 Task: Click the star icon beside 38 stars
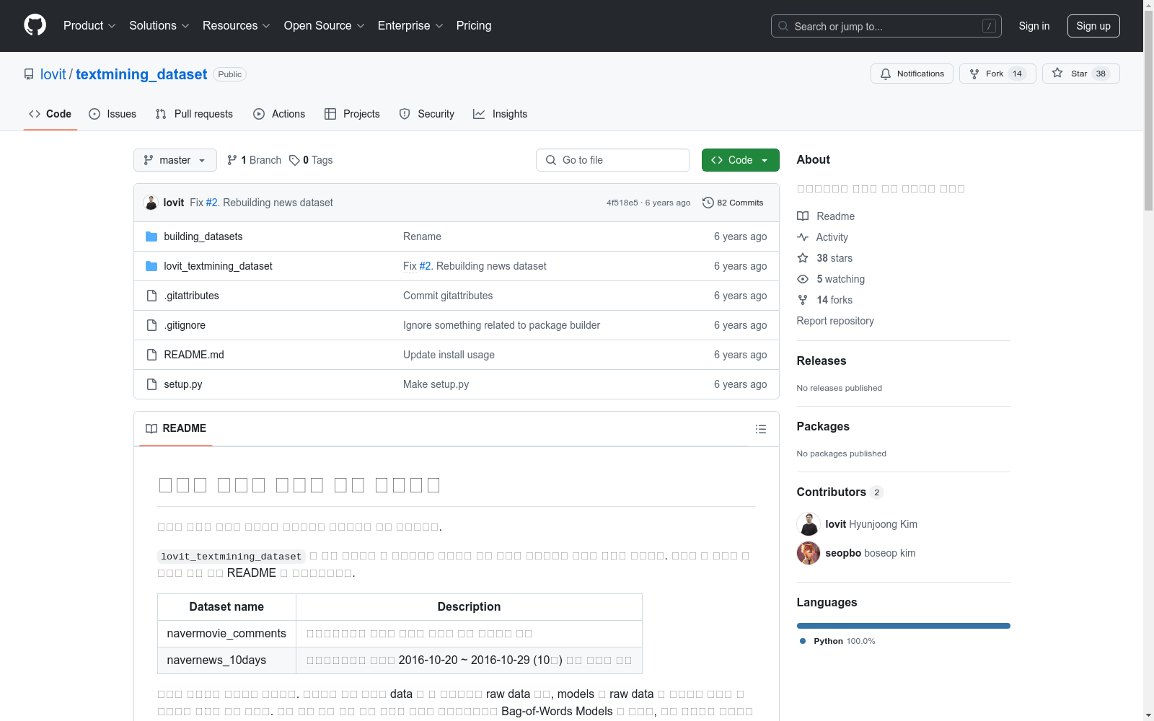pyautogui.click(x=803, y=258)
